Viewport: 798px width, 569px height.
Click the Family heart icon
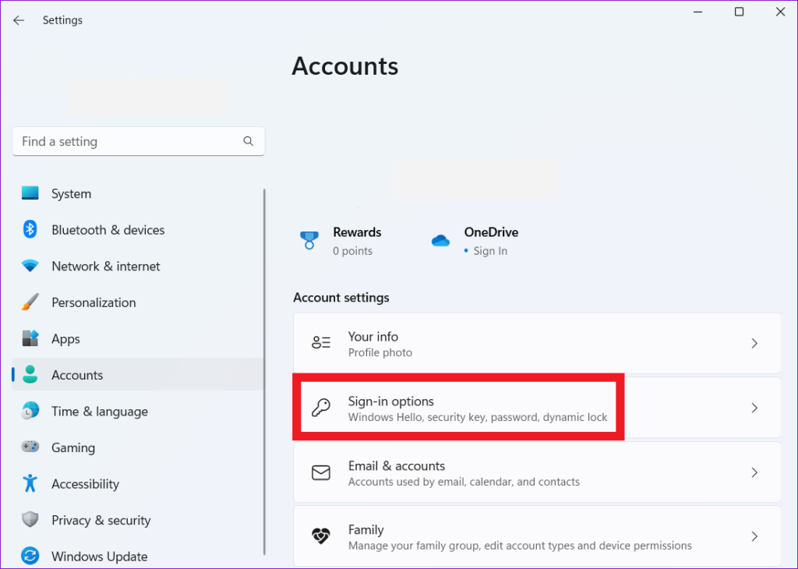tap(321, 536)
